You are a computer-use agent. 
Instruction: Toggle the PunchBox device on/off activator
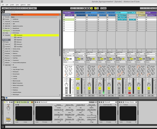point(15,102)
